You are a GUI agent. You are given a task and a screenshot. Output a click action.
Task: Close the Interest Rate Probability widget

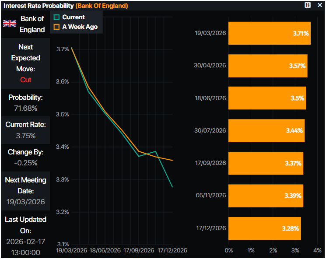[319, 5]
